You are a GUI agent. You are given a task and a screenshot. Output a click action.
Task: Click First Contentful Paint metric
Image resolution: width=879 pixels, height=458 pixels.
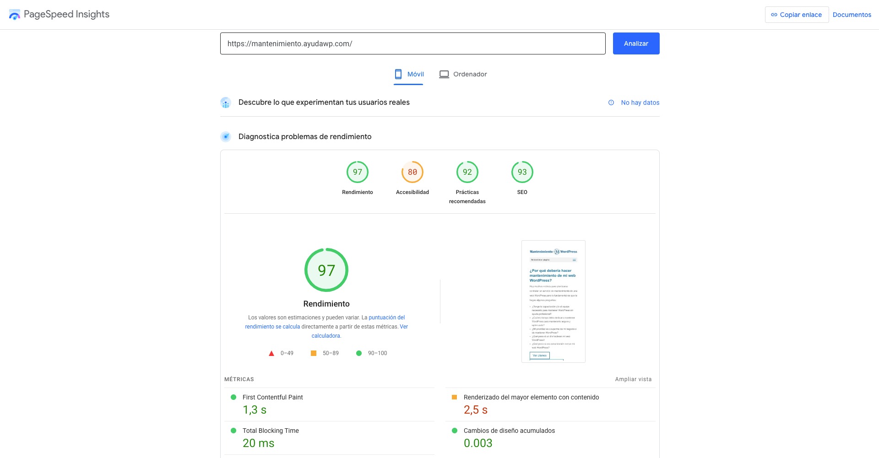273,397
